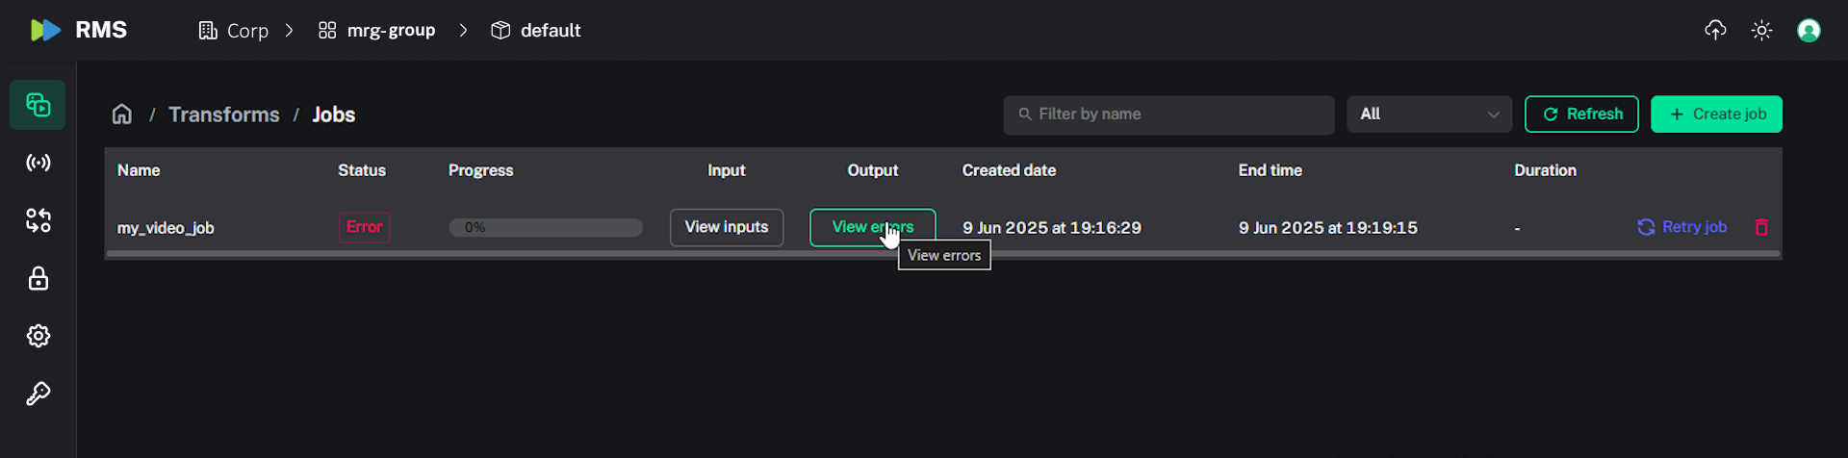Open the live broadcast sidebar icon
Viewport: 1848px width, 458px height.
coord(38,163)
